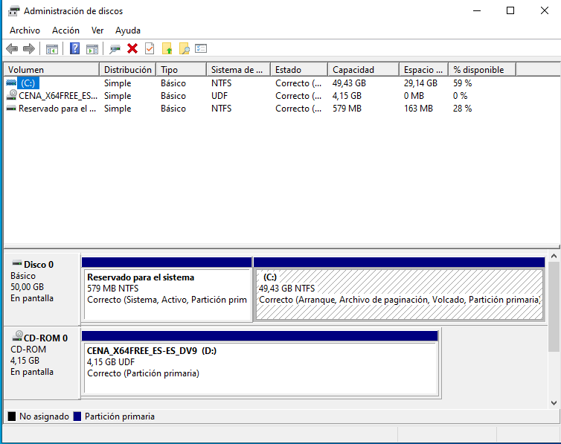The image size is (561, 444).
Task: Open the Acción menu
Action: [x=65, y=30]
